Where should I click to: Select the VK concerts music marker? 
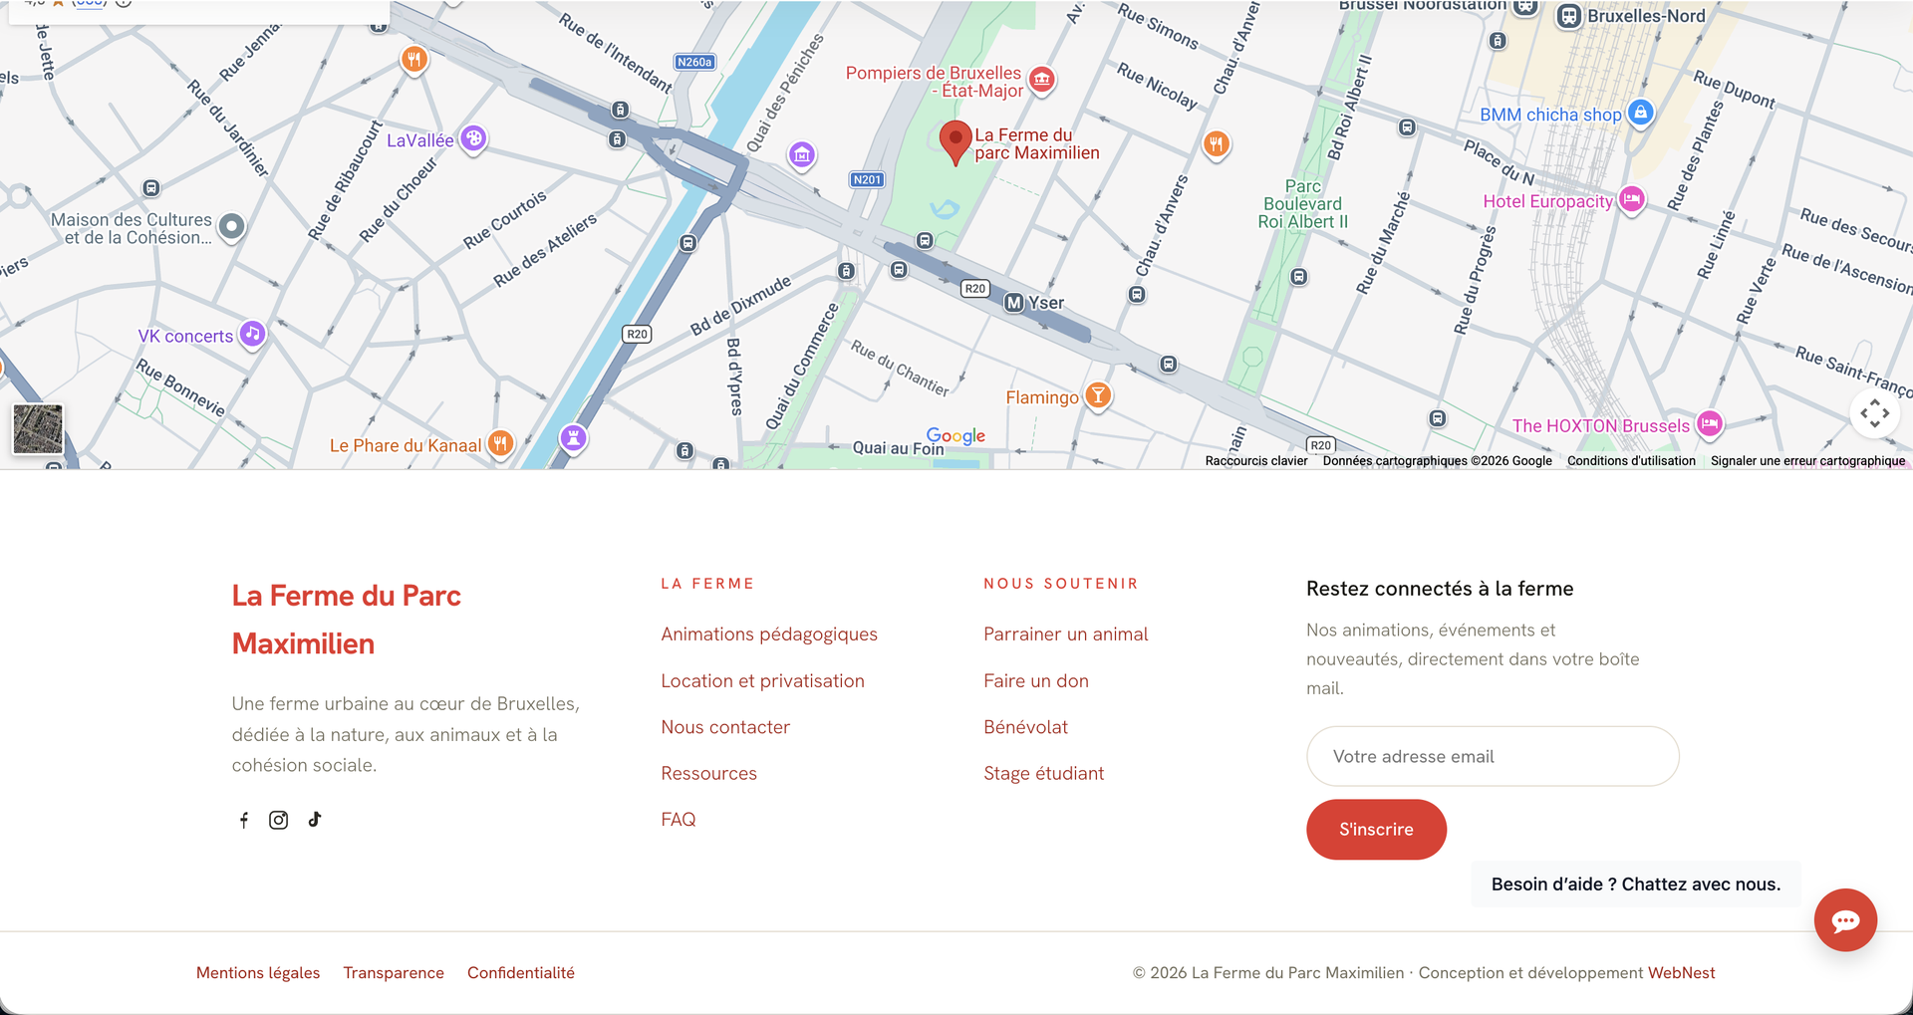pyautogui.click(x=253, y=335)
